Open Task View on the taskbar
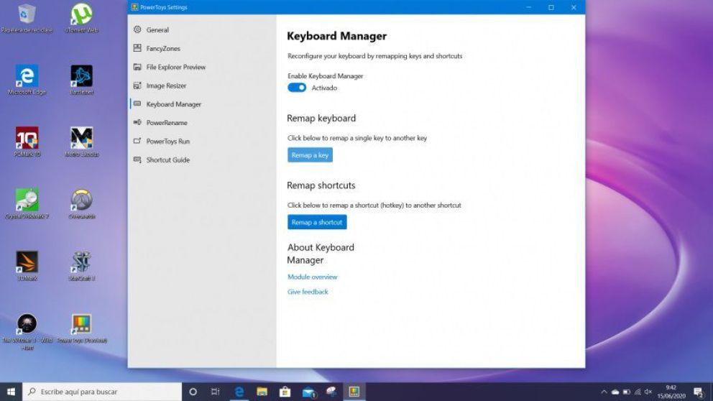The width and height of the screenshot is (713, 401). [216, 392]
